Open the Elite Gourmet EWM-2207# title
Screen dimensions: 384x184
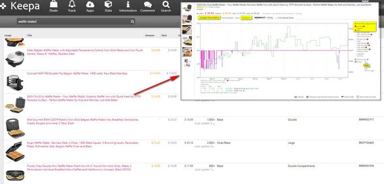coord(83,122)
